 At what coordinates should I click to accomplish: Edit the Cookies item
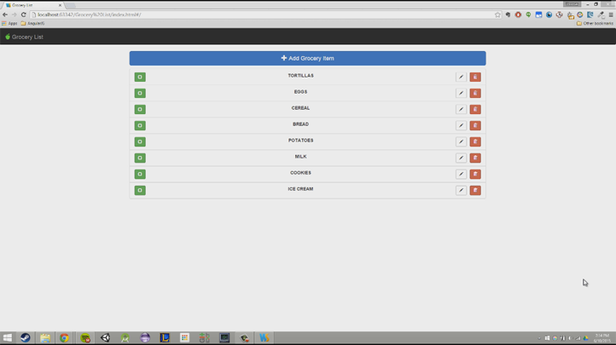(461, 175)
